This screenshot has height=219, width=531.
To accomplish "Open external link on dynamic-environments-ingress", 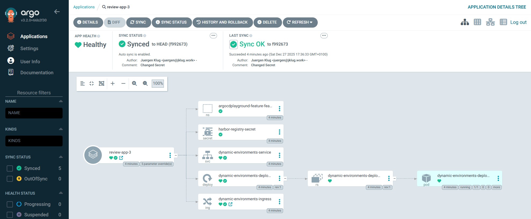I will click(230, 204).
